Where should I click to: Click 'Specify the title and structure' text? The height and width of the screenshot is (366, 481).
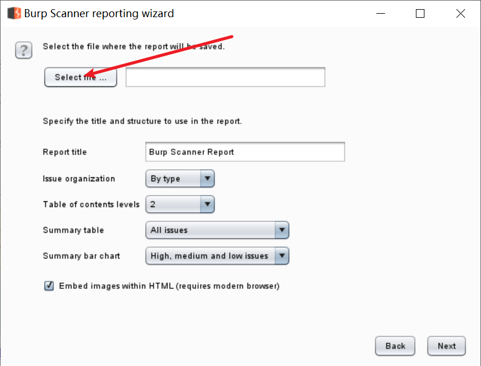pos(142,121)
